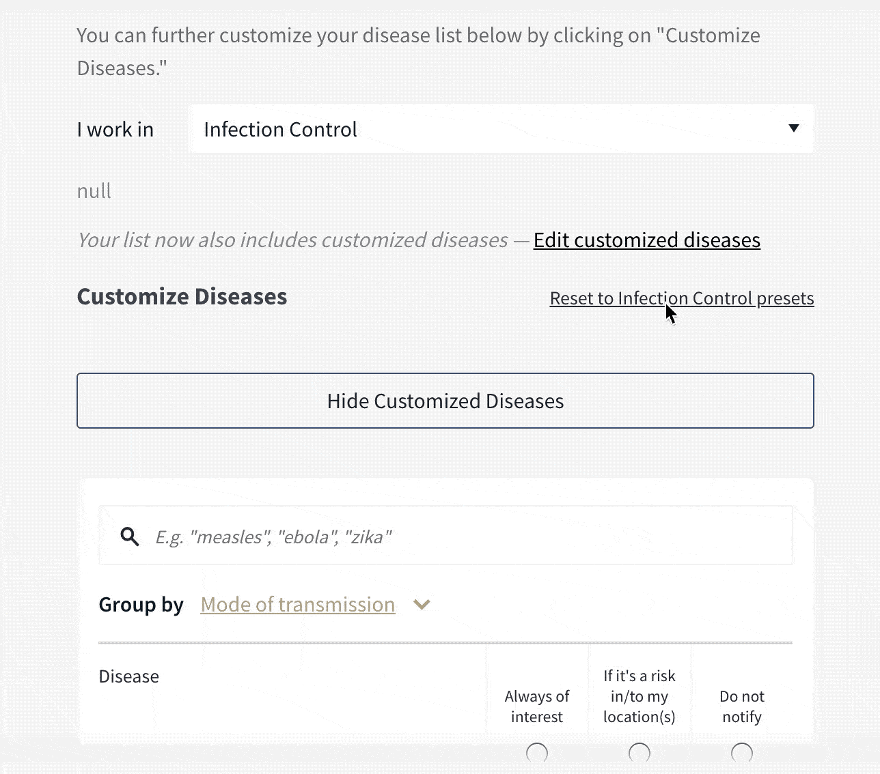Click the Group by label
The height and width of the screenshot is (774, 880).
(x=141, y=605)
